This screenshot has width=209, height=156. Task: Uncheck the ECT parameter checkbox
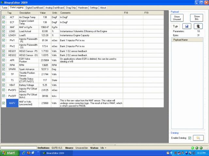[4, 22]
